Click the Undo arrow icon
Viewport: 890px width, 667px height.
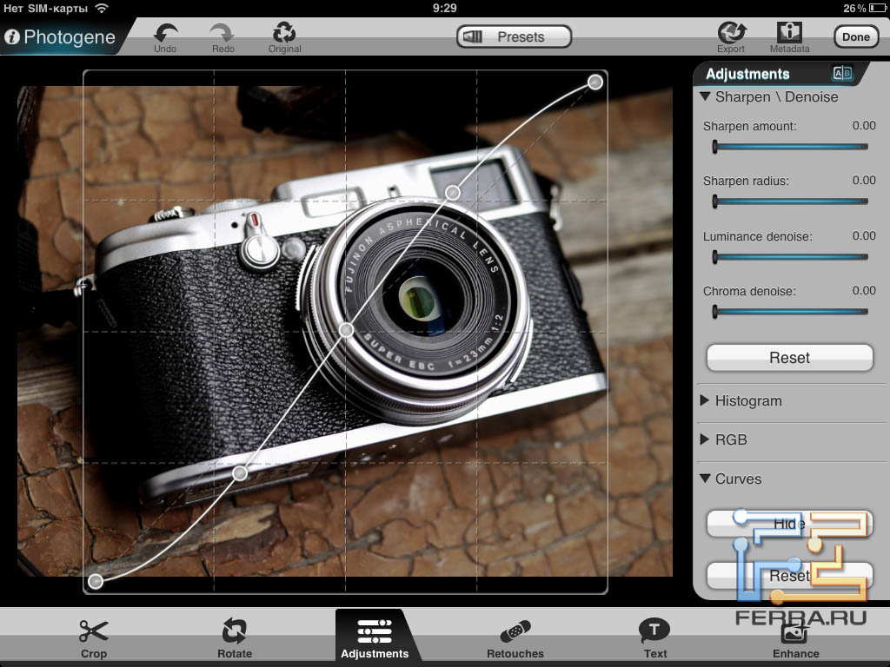tap(165, 34)
